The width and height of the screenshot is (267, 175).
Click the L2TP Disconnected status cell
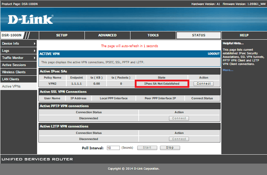click(x=88, y=139)
